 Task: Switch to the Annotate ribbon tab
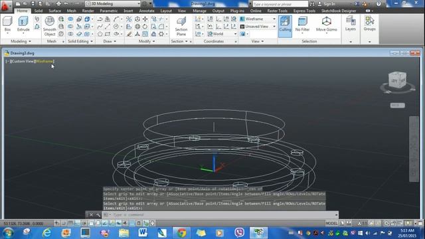coord(147,11)
